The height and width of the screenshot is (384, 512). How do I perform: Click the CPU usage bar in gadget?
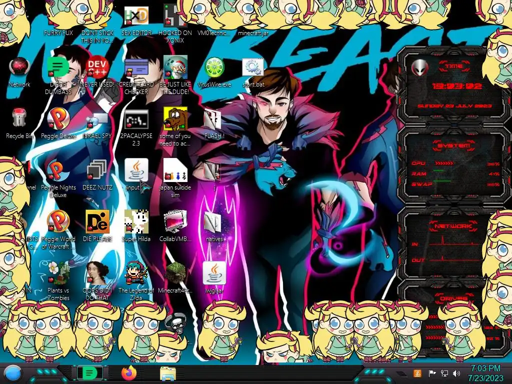(x=444, y=163)
